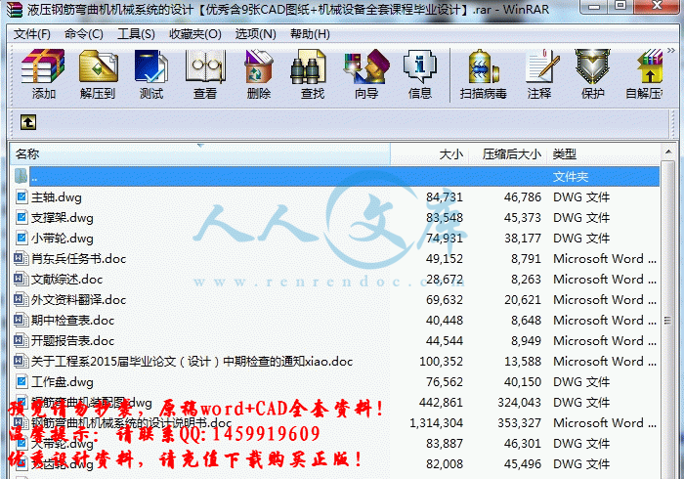Click the 保护 (Protect) shield icon
The height and width of the screenshot is (479, 684).
pos(592,65)
